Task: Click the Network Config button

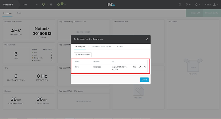Action: click(x=212, y=13)
